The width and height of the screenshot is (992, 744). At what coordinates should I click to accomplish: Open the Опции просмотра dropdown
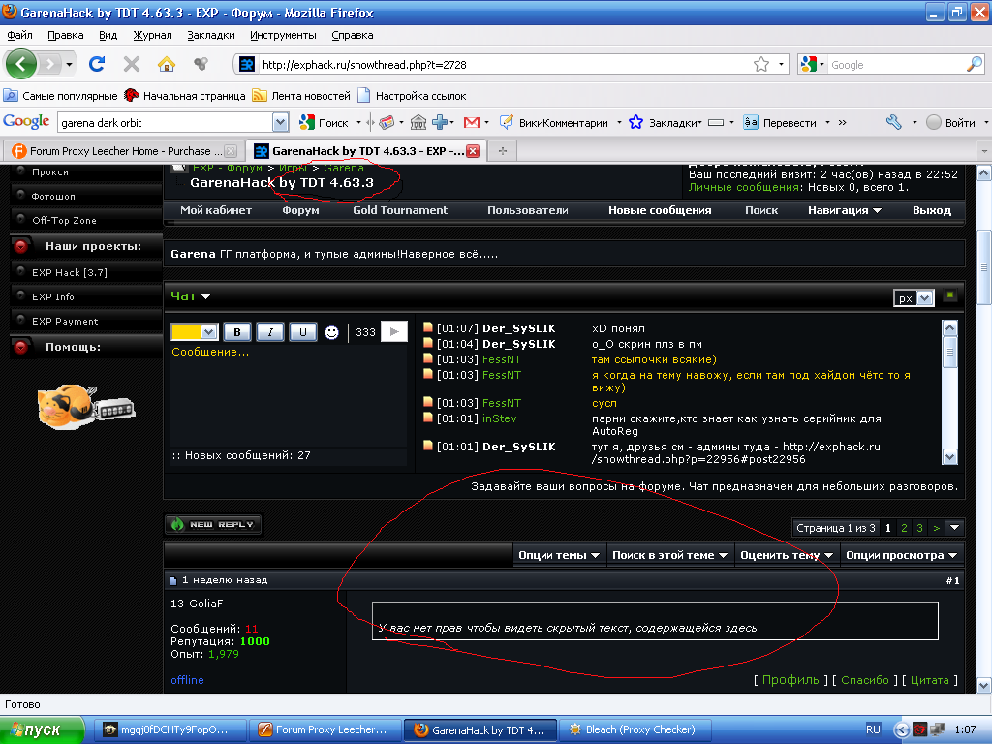(902, 555)
